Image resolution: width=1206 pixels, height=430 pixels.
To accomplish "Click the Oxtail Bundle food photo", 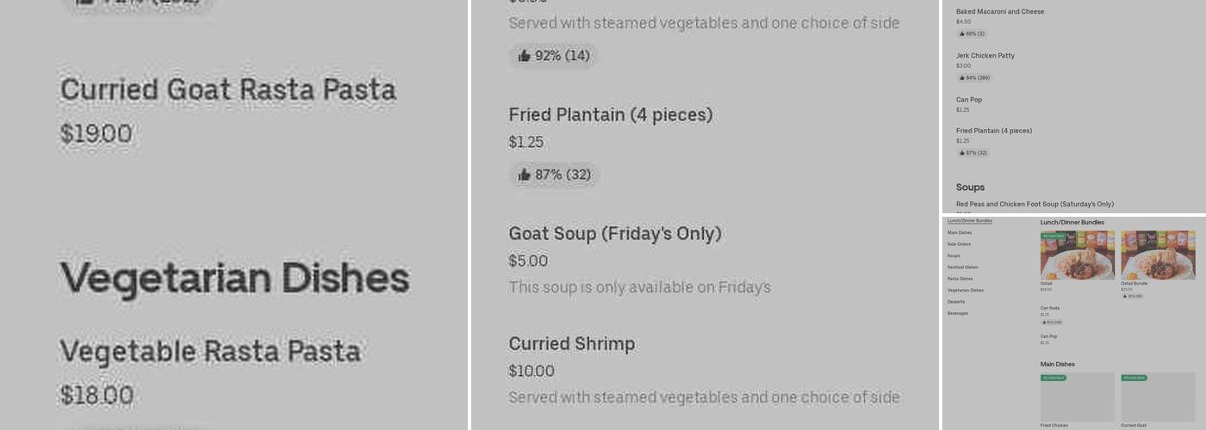I will pyautogui.click(x=1158, y=255).
